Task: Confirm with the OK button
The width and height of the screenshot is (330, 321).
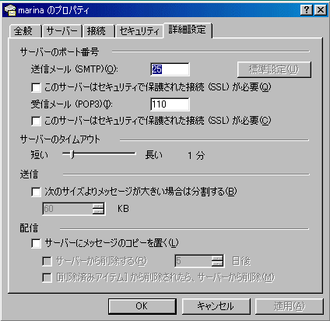Action: click(142, 306)
